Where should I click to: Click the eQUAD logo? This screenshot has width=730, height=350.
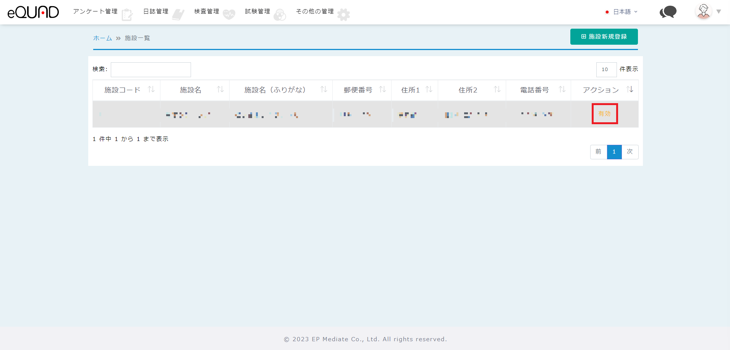point(33,12)
